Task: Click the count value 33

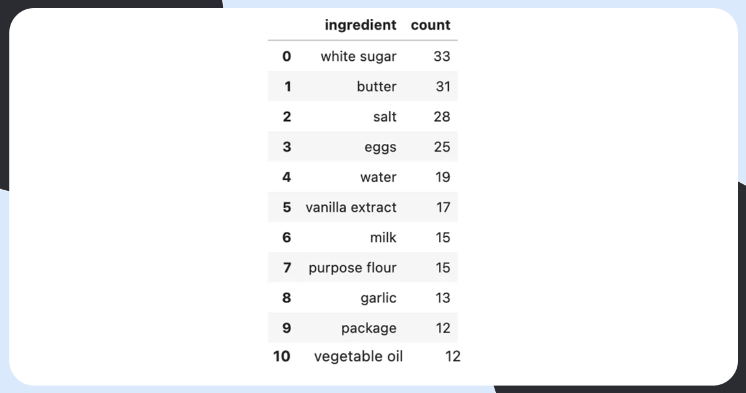Action: point(442,56)
